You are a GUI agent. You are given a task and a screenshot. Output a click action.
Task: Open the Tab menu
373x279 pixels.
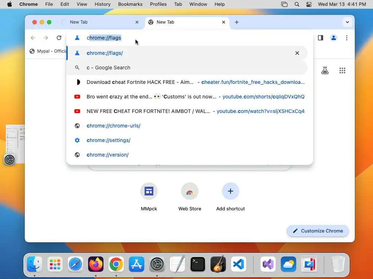(x=178, y=4)
